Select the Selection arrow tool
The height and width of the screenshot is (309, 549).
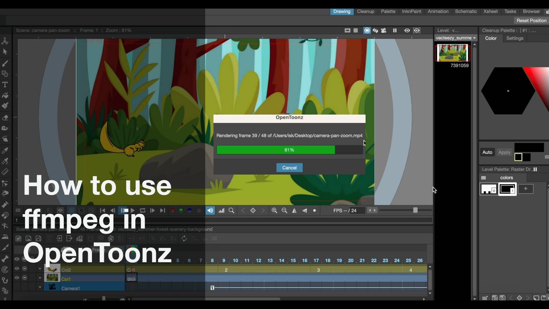[5, 52]
